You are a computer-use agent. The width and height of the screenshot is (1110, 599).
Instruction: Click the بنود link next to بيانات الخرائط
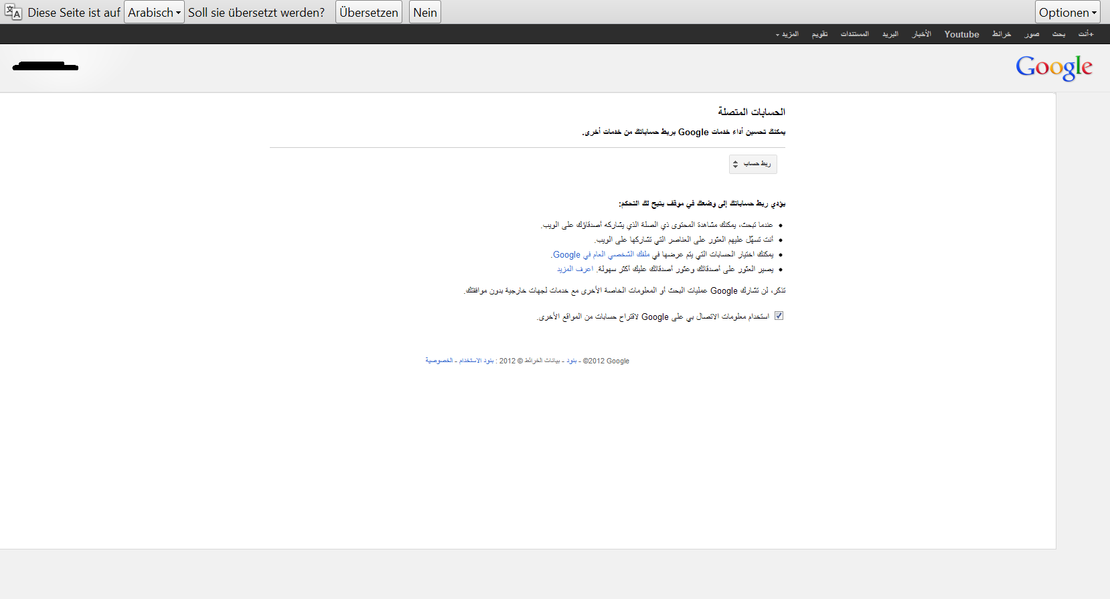click(x=571, y=361)
